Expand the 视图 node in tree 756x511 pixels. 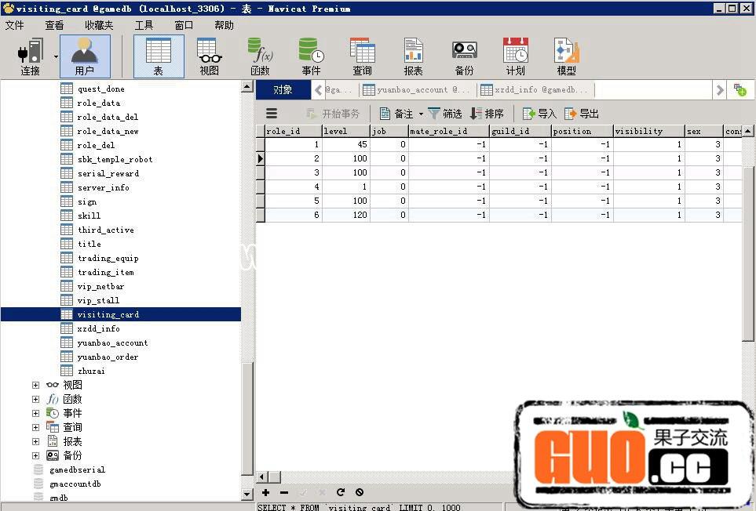pyautogui.click(x=35, y=385)
